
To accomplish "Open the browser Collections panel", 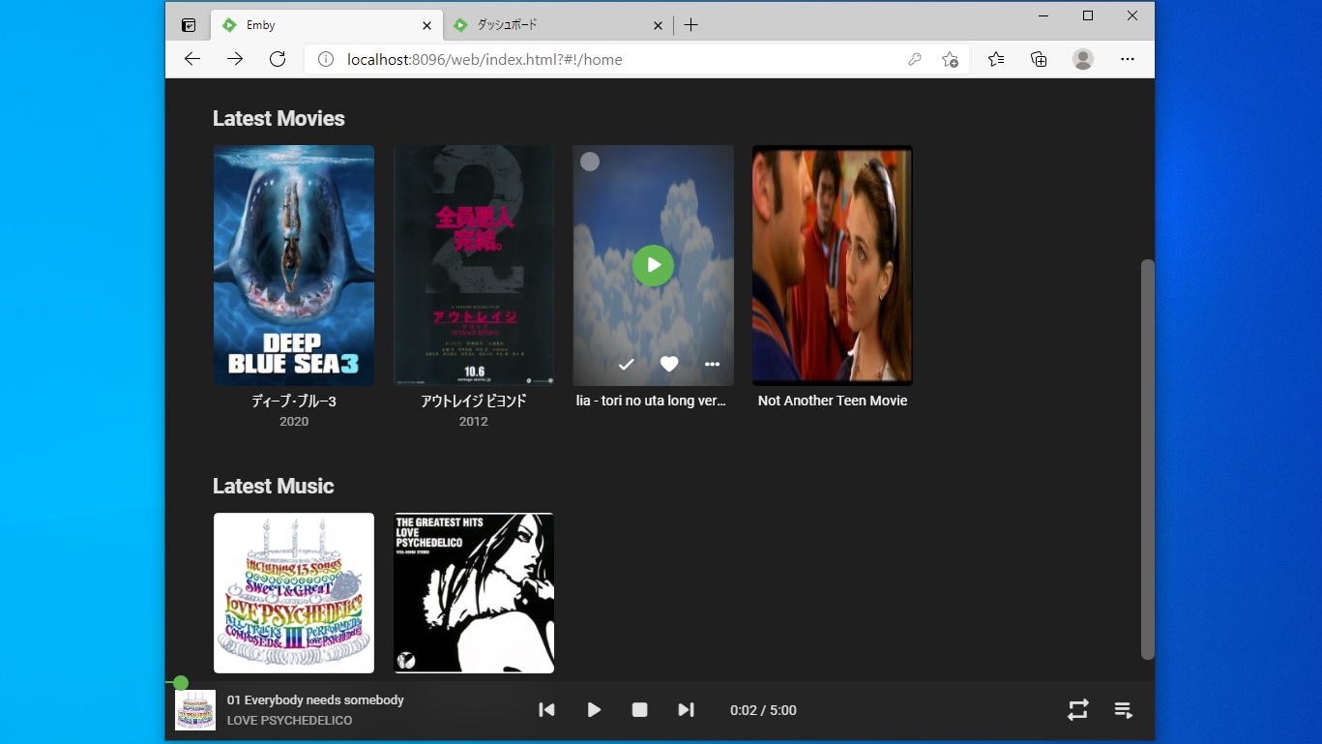I will coord(1039,59).
